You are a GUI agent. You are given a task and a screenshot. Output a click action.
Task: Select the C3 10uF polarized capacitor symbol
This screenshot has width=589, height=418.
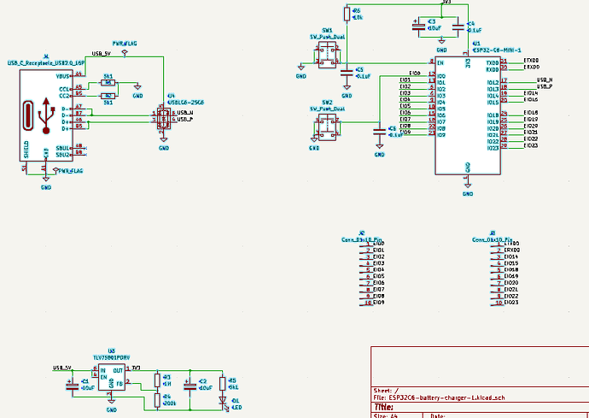pyautogui.click(x=419, y=27)
